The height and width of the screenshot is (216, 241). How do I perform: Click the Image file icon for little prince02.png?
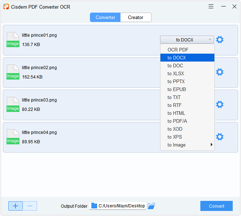[13, 72]
